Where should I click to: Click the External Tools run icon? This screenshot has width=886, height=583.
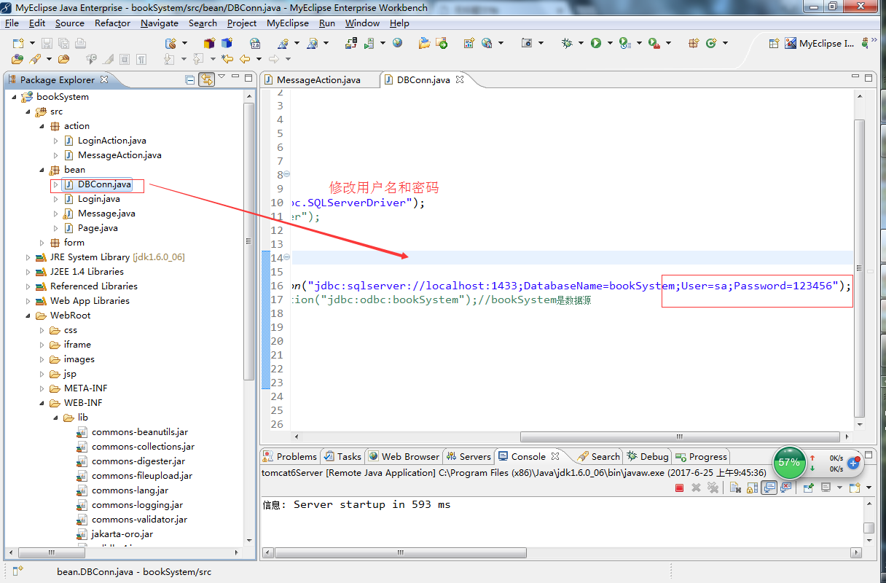pyautogui.click(x=654, y=44)
